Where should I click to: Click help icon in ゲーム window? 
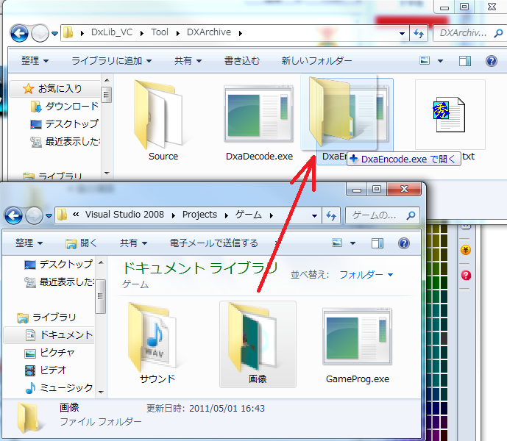coord(404,243)
